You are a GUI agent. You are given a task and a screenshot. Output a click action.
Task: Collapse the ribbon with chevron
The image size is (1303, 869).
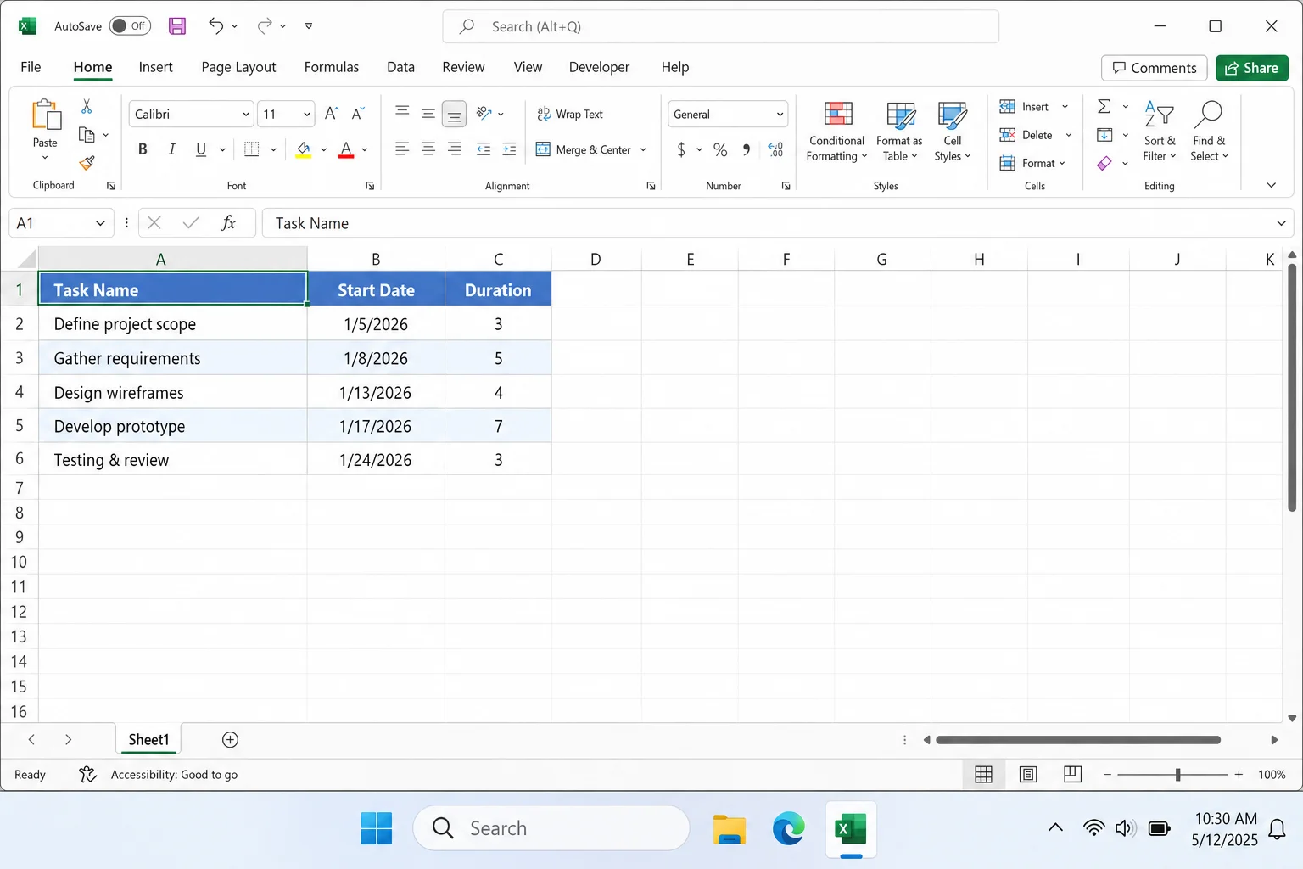(x=1271, y=185)
